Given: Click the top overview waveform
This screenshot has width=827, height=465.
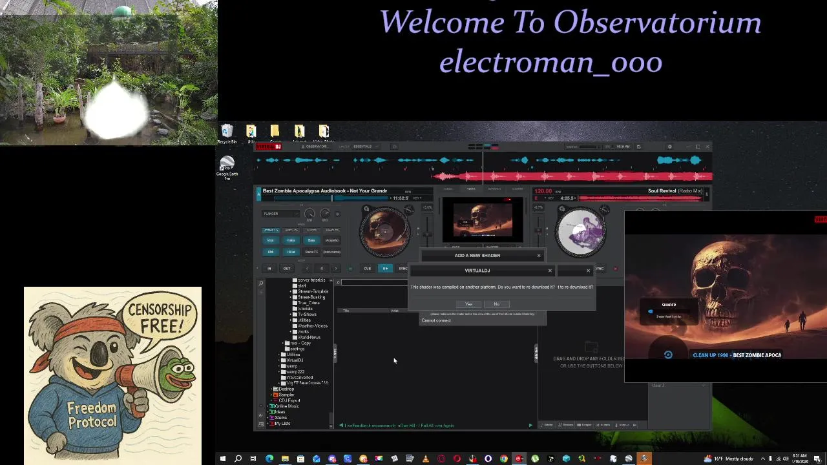Looking at the screenshot, I should click(483, 168).
